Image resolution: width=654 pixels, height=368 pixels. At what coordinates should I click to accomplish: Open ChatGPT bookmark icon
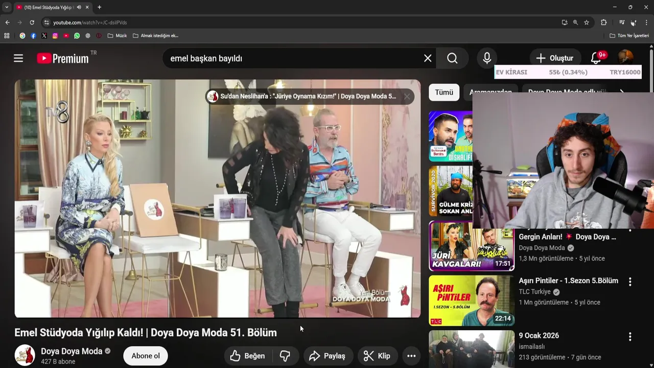coord(88,36)
